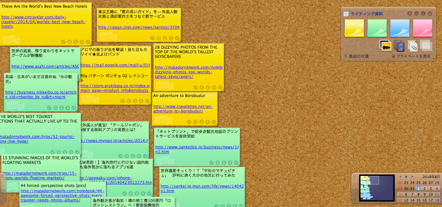Open canvas info icon in palette

pos(417,13)
